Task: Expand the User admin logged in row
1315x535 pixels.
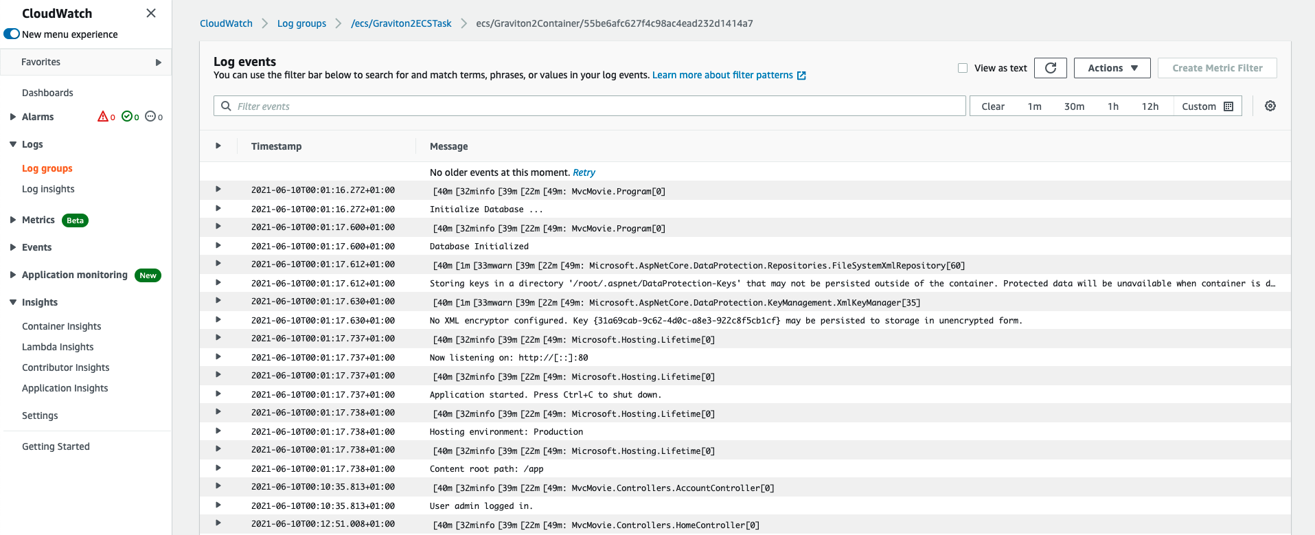Action: point(218,505)
